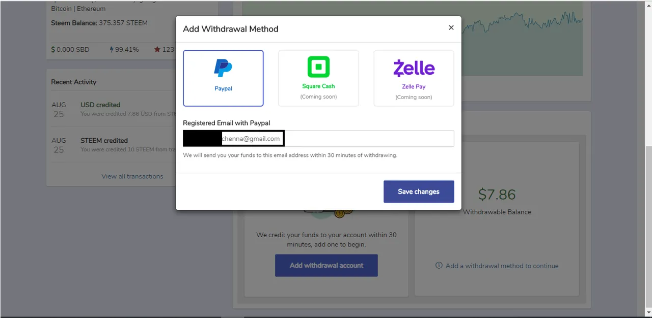Screen dimensions: 652x318
Task: Click the red star reputation icon
Action: tap(157, 49)
